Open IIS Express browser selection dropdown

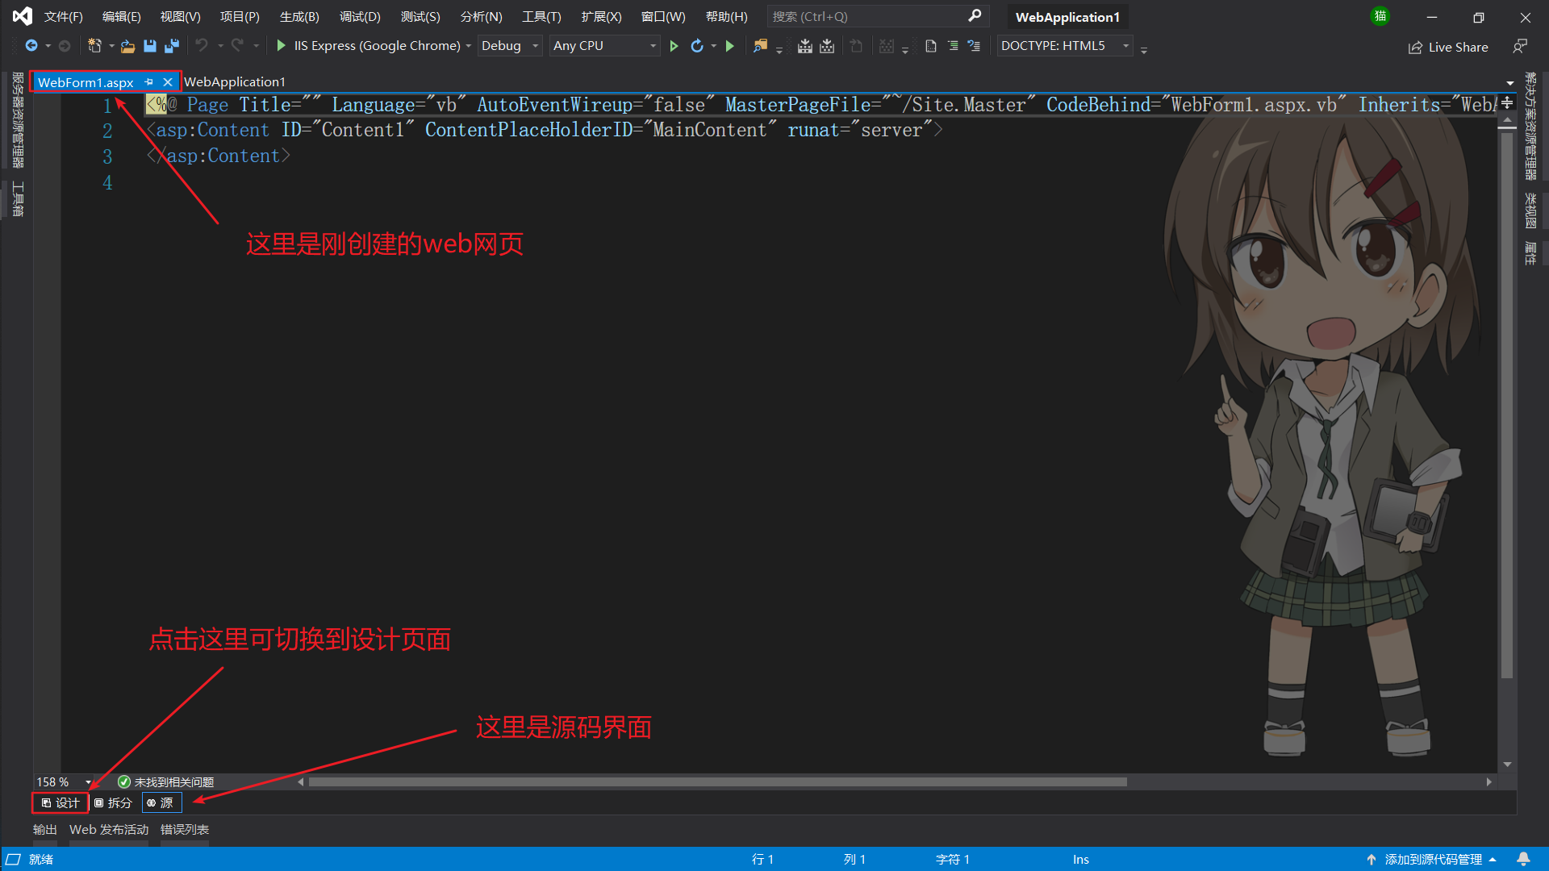tap(470, 46)
